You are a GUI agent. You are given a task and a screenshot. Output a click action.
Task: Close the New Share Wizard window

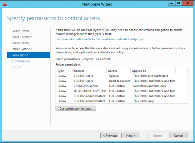click(x=187, y=3)
